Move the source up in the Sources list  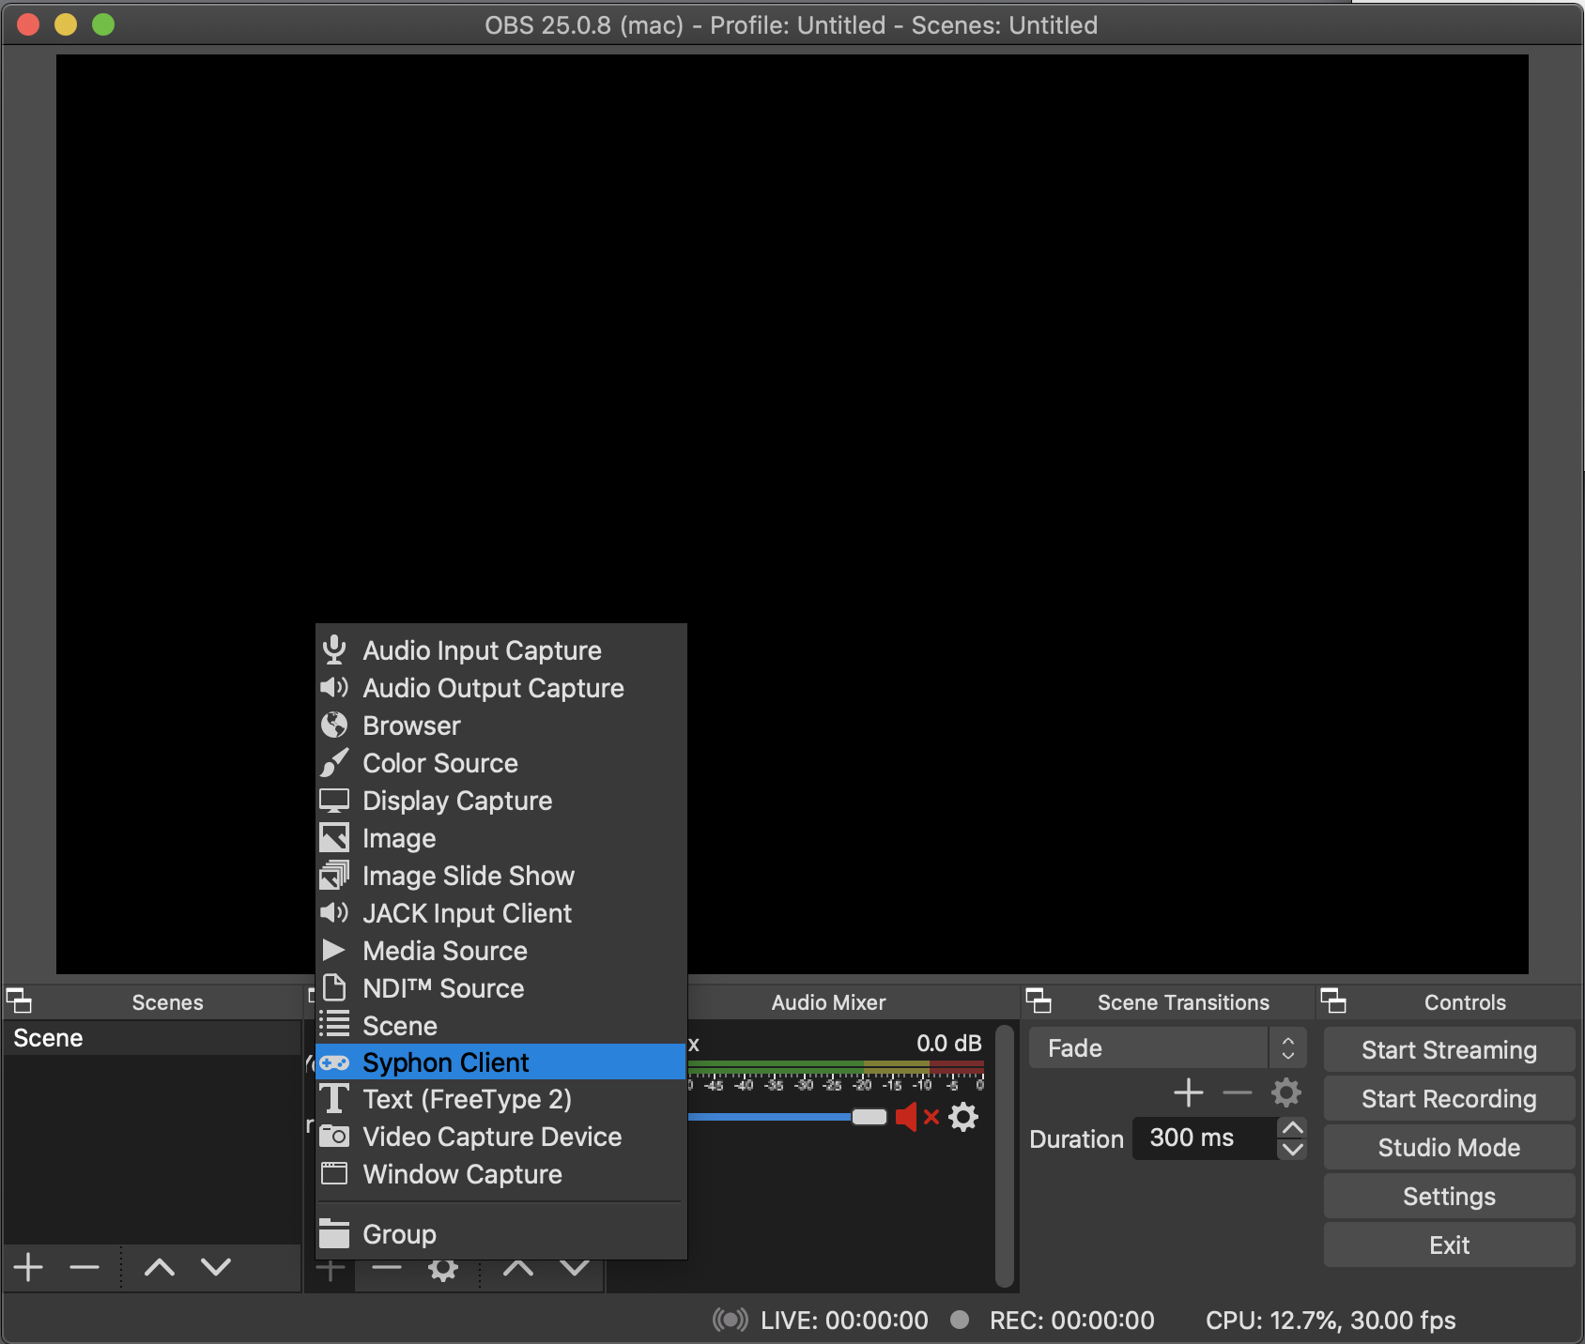[518, 1269]
